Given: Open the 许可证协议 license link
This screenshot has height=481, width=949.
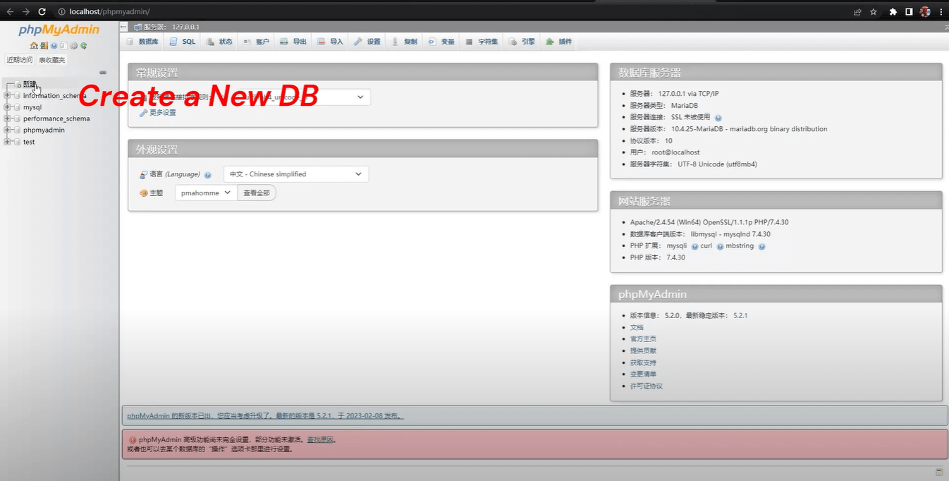Looking at the screenshot, I should point(647,386).
